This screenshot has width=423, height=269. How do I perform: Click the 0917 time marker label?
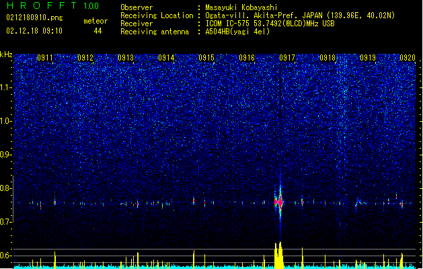(286, 58)
